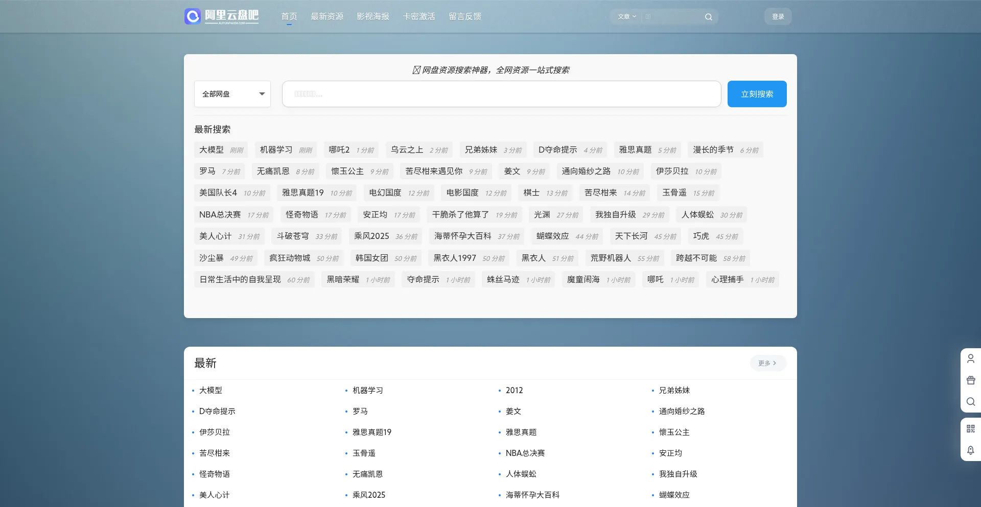This screenshot has width=981, height=507.
Task: Open the 最新资源 nav item
Action: [x=327, y=16]
